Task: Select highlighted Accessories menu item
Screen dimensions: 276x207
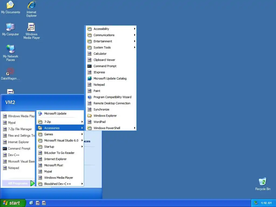Action: point(60,128)
